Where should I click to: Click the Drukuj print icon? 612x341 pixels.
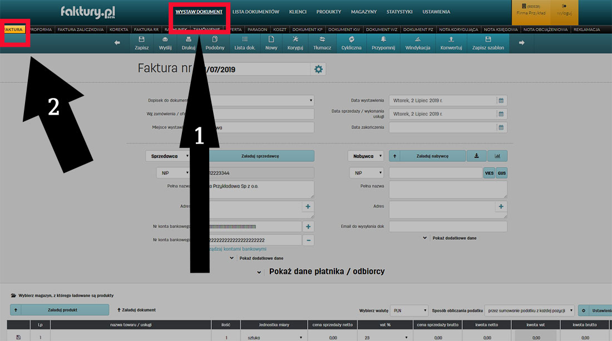tap(189, 42)
